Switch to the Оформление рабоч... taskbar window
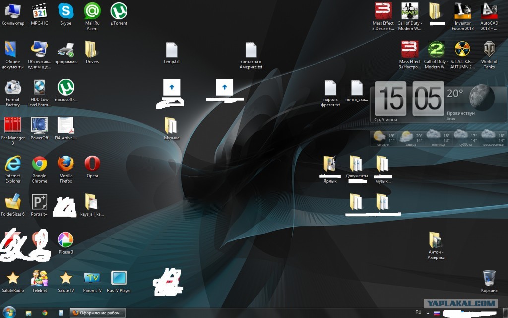The width and height of the screenshot is (508, 318). pos(97,313)
